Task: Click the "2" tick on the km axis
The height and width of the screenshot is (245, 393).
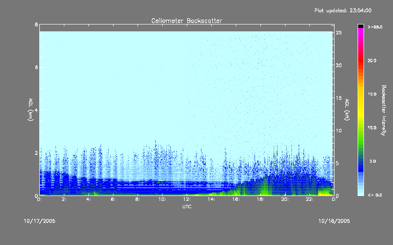Action: coord(36,153)
